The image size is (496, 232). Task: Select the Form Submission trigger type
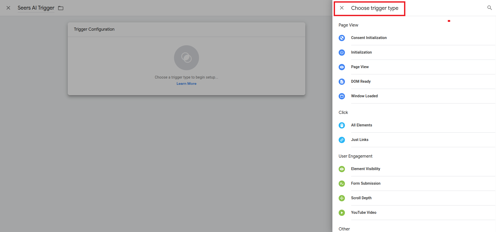coord(365,183)
